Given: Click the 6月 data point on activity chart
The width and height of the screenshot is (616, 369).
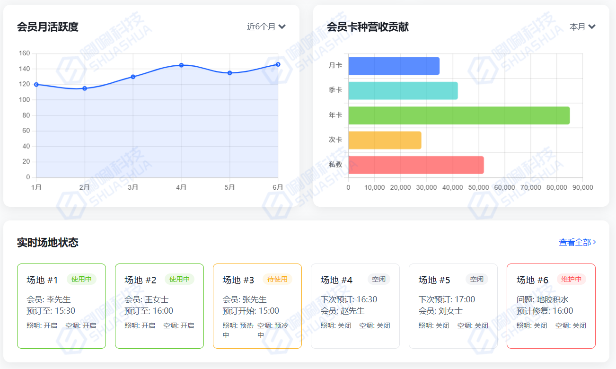Looking at the screenshot, I should pyautogui.click(x=278, y=64).
